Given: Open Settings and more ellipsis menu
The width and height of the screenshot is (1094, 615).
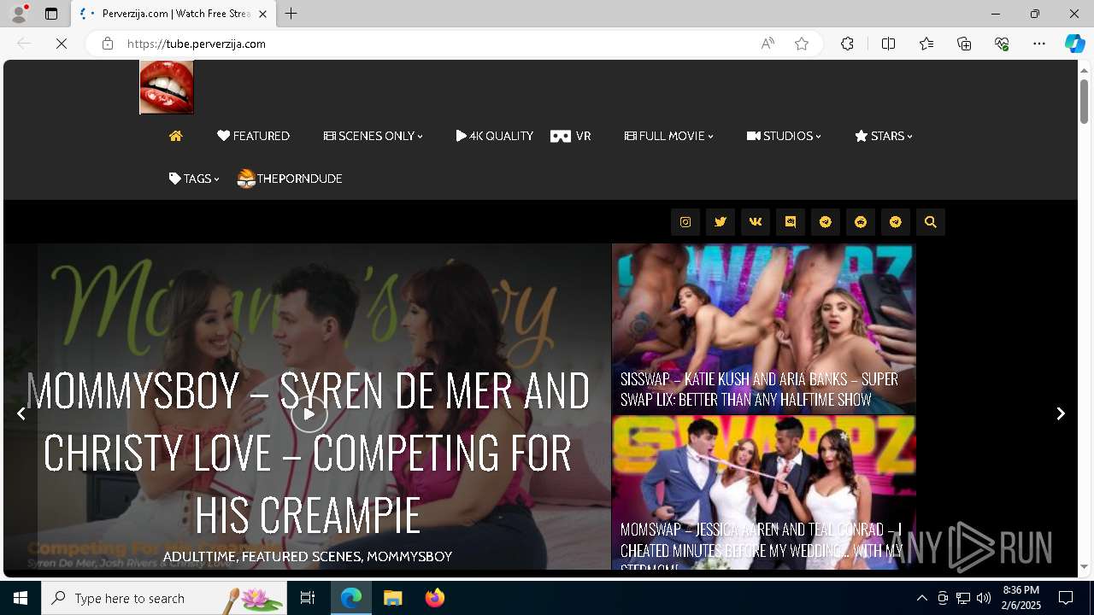Looking at the screenshot, I should point(1039,44).
